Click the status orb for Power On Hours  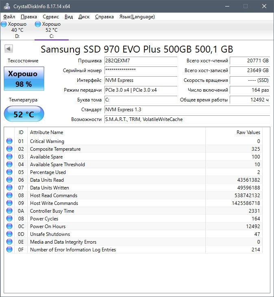coord(9,227)
